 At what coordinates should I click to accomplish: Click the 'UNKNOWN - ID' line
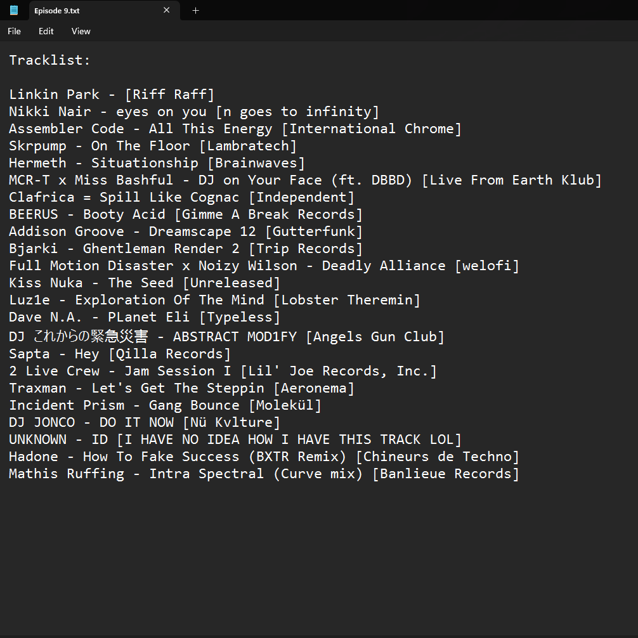tap(235, 439)
